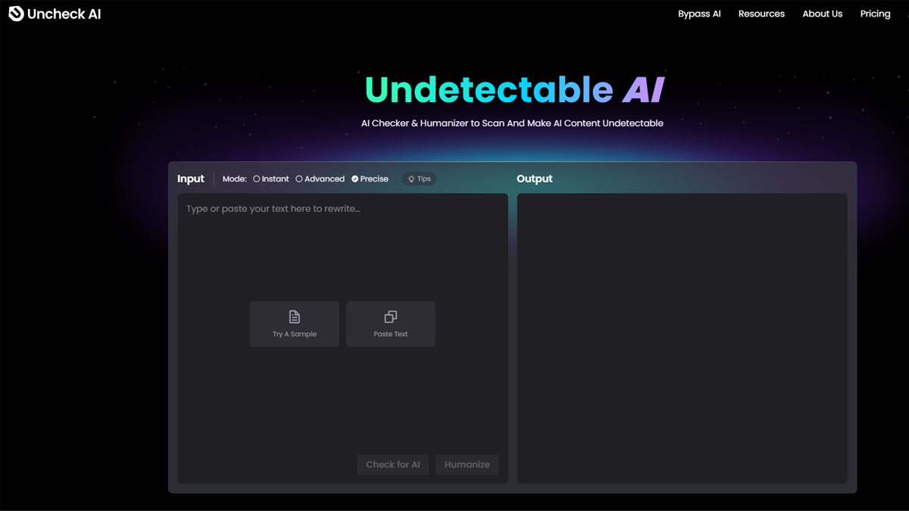Image resolution: width=909 pixels, height=511 pixels.
Task: Click the Uncheck AI logo icon
Action: coord(16,14)
